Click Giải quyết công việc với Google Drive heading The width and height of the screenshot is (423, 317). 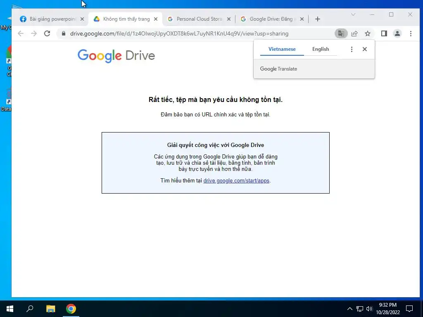click(216, 145)
